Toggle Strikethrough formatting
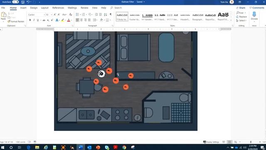This screenshot has width=266, height=150. pyautogui.click(x=44, y=20)
